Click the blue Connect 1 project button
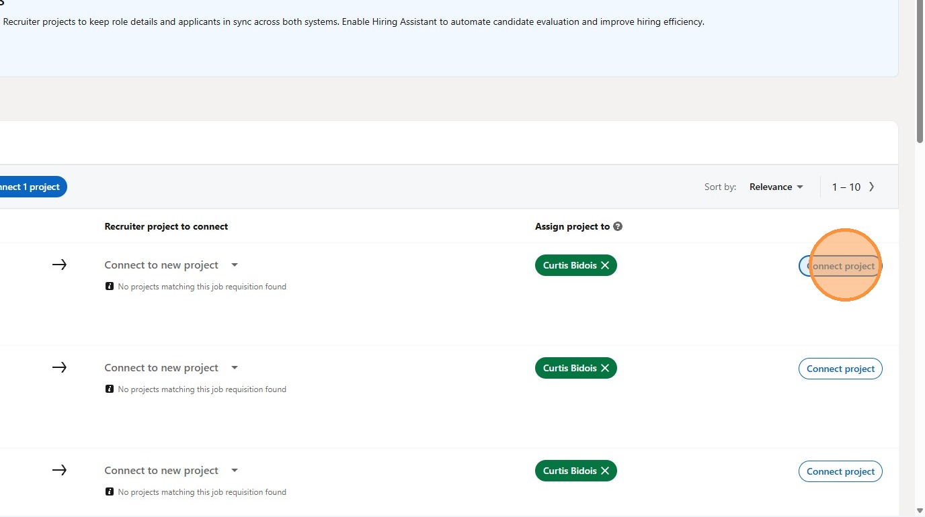The width and height of the screenshot is (925, 517). click(x=31, y=187)
